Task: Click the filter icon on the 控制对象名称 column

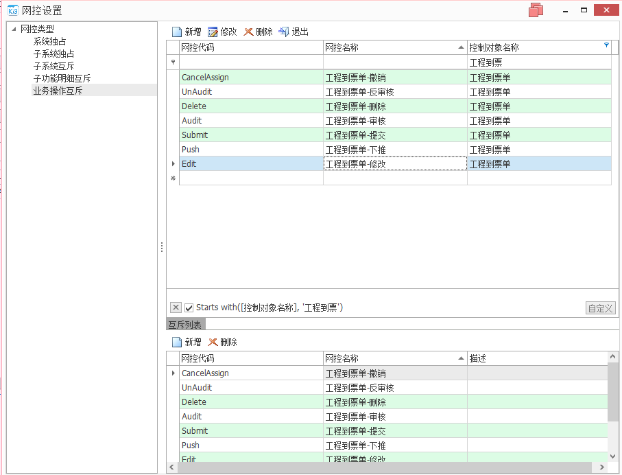Action: coord(606,45)
